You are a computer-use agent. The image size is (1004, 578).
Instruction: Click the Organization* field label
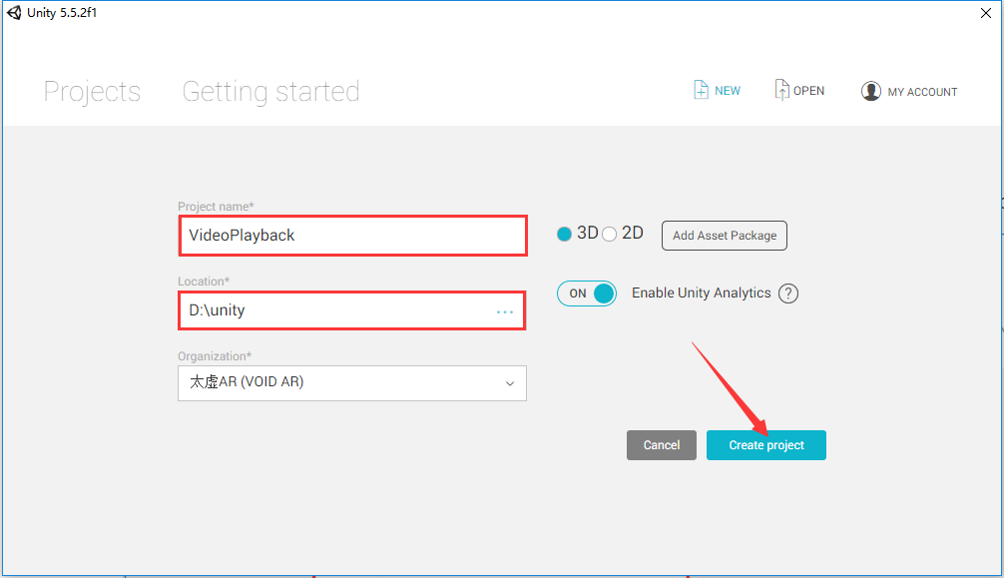(215, 356)
